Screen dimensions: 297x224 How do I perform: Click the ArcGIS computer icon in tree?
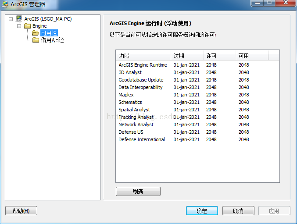pos(19,19)
